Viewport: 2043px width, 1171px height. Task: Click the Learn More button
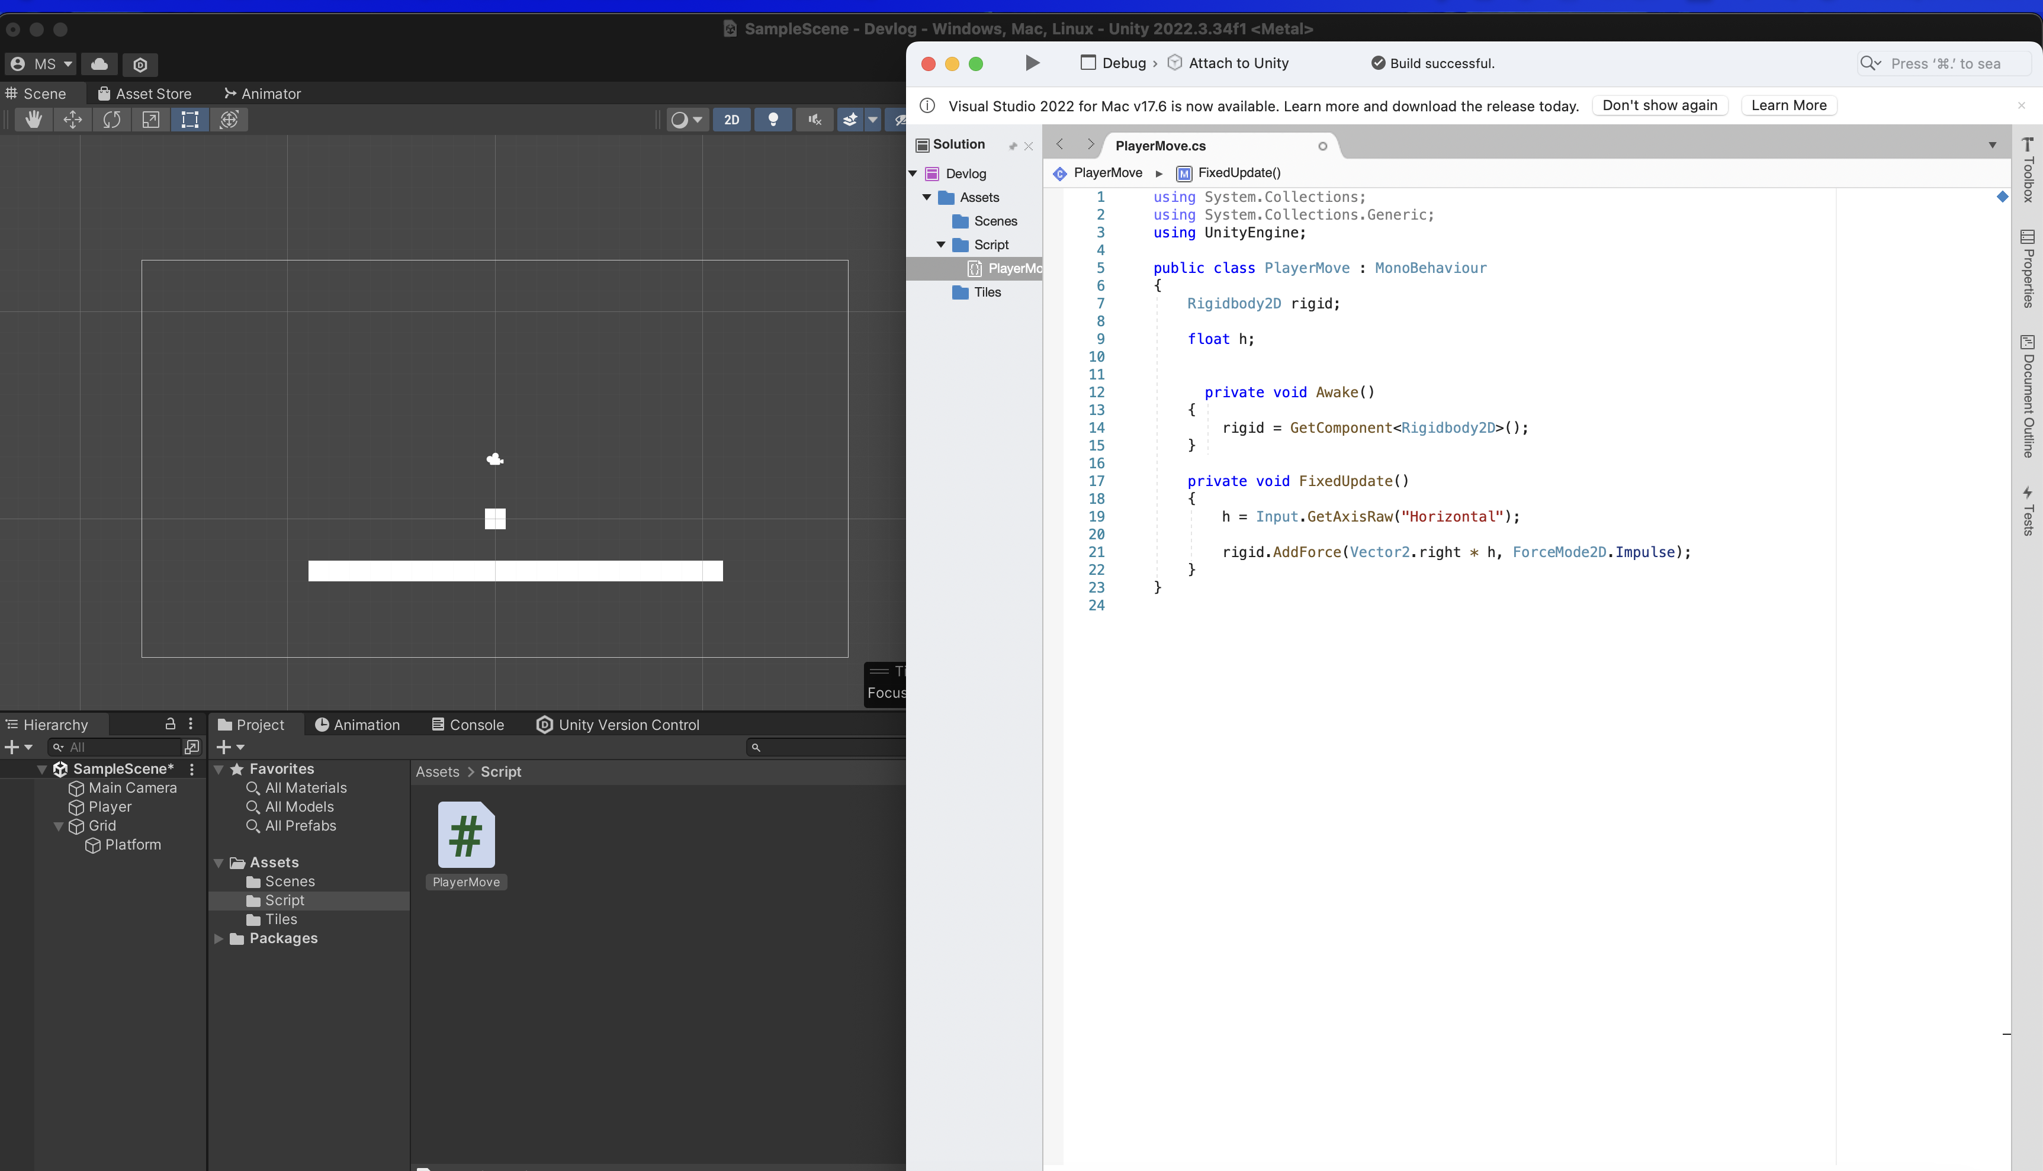point(1788,105)
